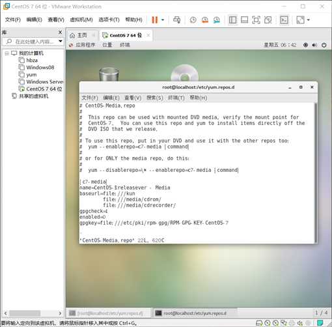Open the GNOME 终端 app menu

tap(125, 45)
